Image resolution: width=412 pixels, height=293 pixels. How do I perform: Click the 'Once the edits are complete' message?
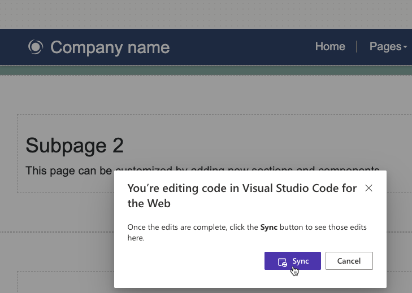[247, 233]
